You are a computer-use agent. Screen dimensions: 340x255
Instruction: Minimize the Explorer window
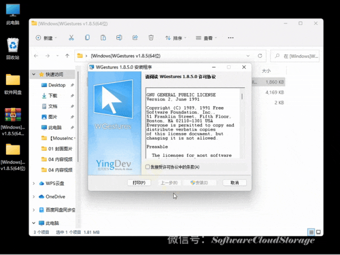[286, 23]
